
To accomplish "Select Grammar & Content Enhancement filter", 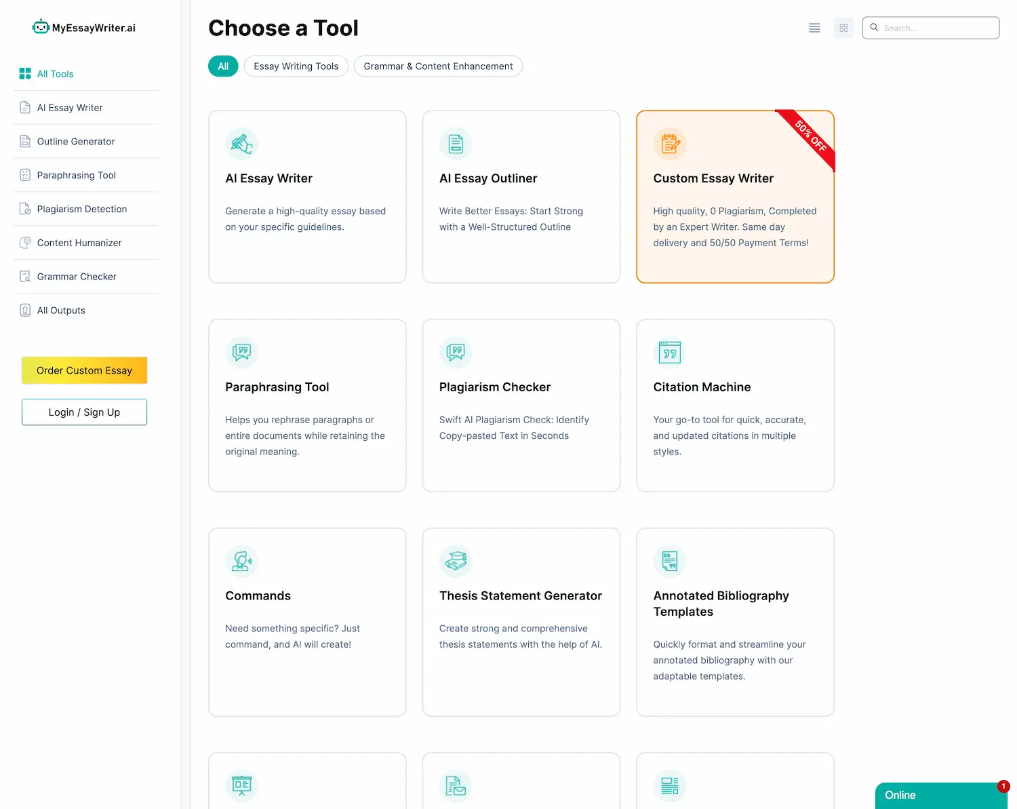I will tap(438, 66).
